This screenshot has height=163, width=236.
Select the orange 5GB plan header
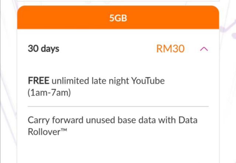(118, 18)
